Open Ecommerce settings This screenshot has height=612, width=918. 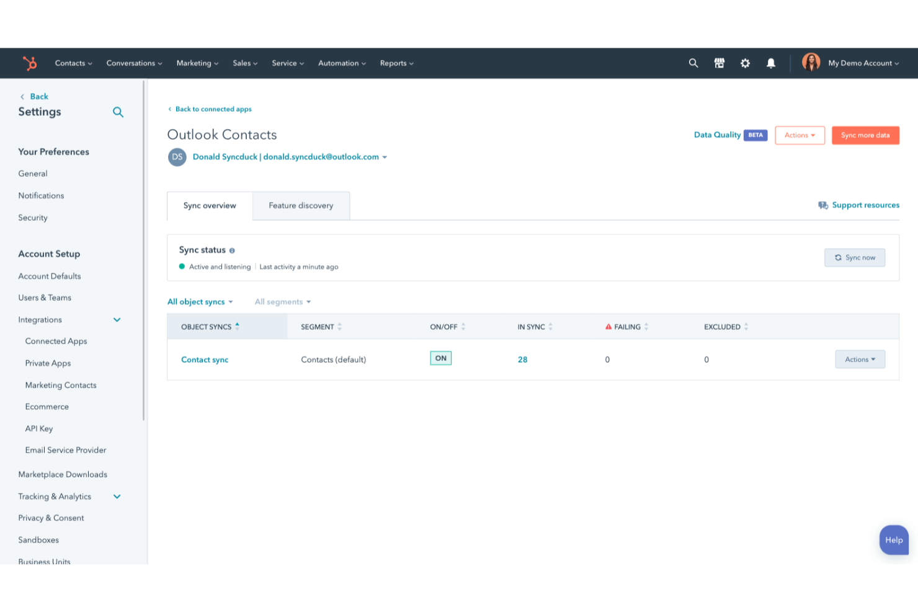(47, 407)
